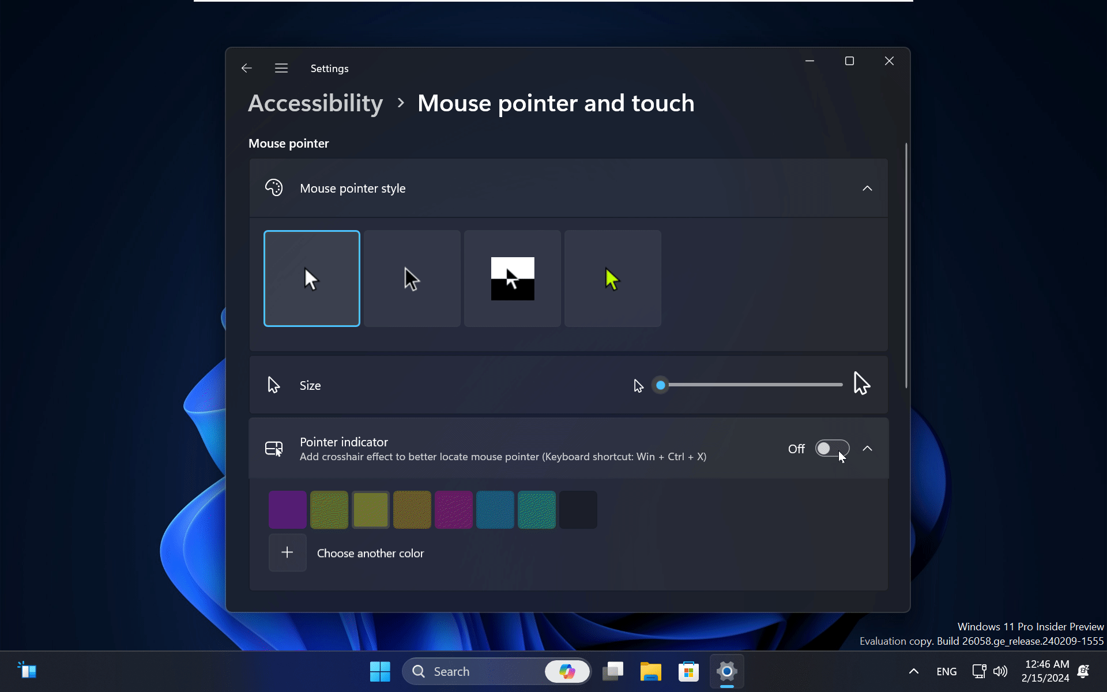Open the Settings navigation menu
Screen dimensions: 1107x692
(x=281, y=67)
